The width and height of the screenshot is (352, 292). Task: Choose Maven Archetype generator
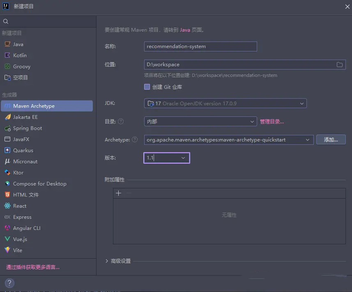47,106
